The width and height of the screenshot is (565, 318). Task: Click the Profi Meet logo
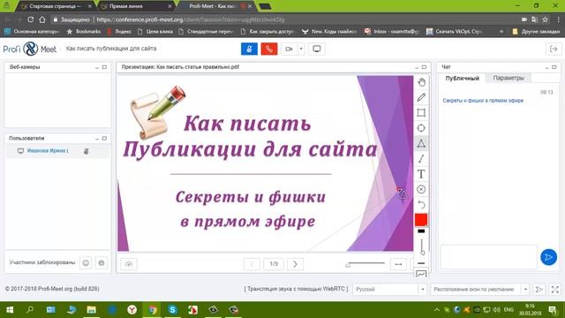(x=30, y=49)
